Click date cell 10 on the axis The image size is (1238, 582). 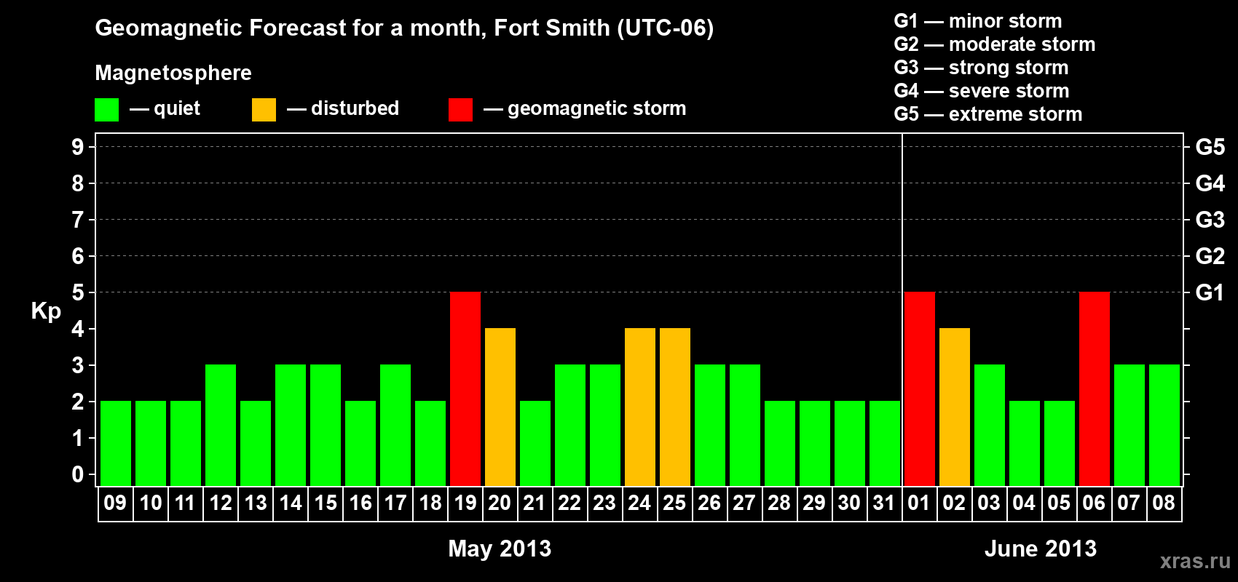[x=151, y=503]
